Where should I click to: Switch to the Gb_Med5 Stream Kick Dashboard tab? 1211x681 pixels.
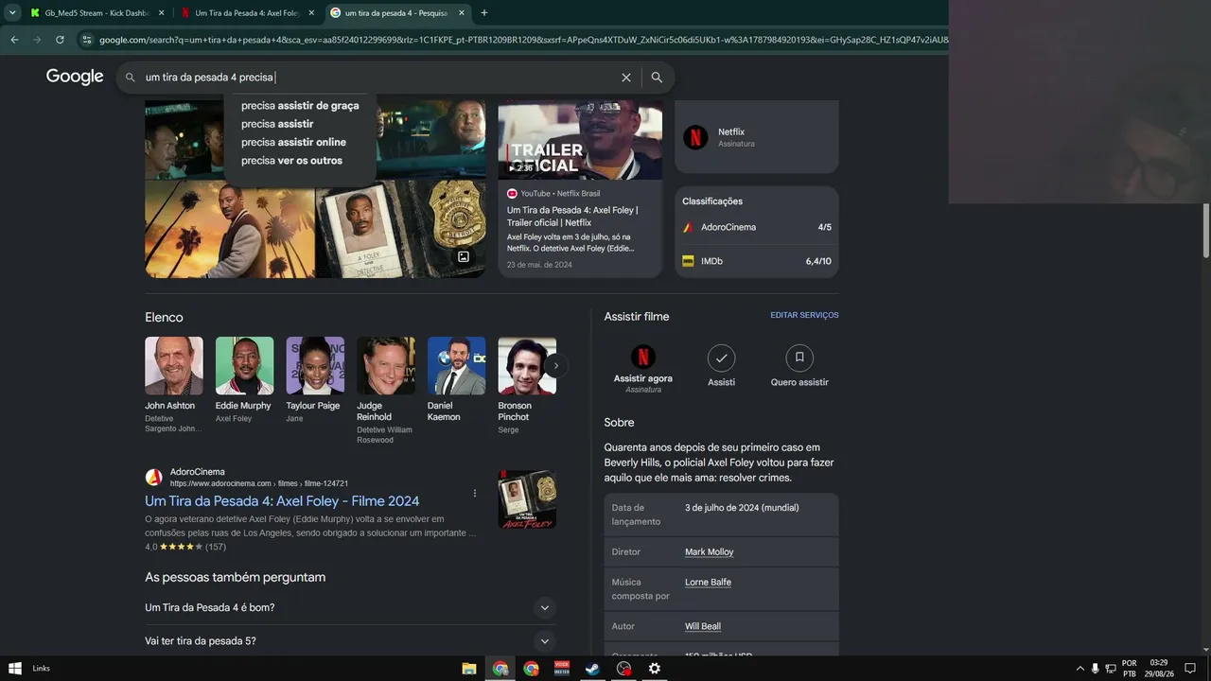[97, 13]
